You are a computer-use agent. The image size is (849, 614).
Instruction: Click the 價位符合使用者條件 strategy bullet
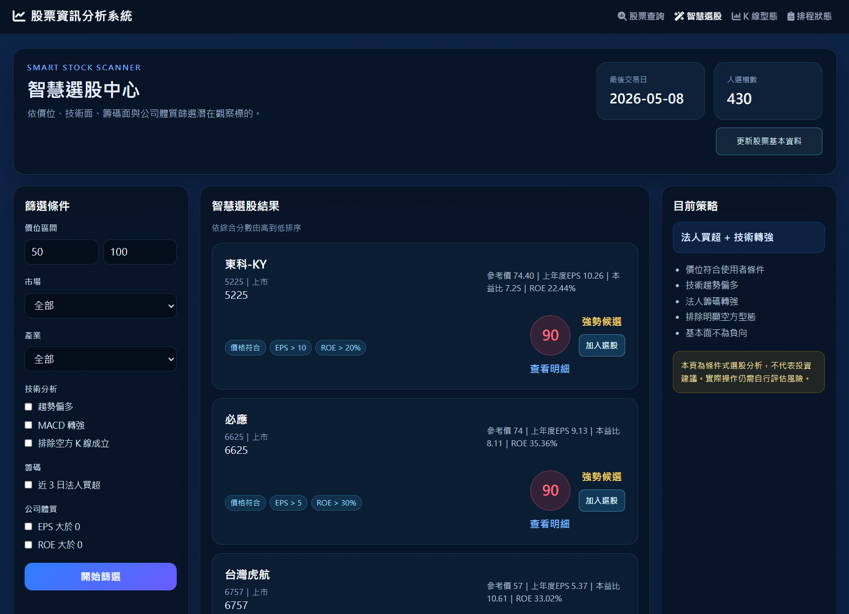[725, 270]
